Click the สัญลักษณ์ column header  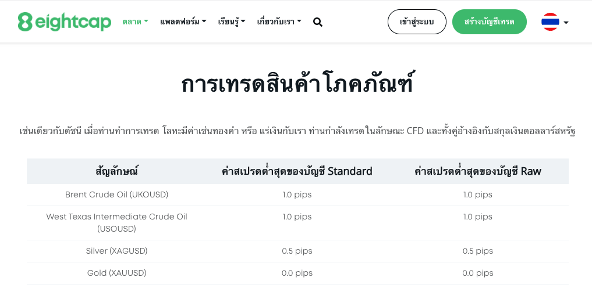116,171
